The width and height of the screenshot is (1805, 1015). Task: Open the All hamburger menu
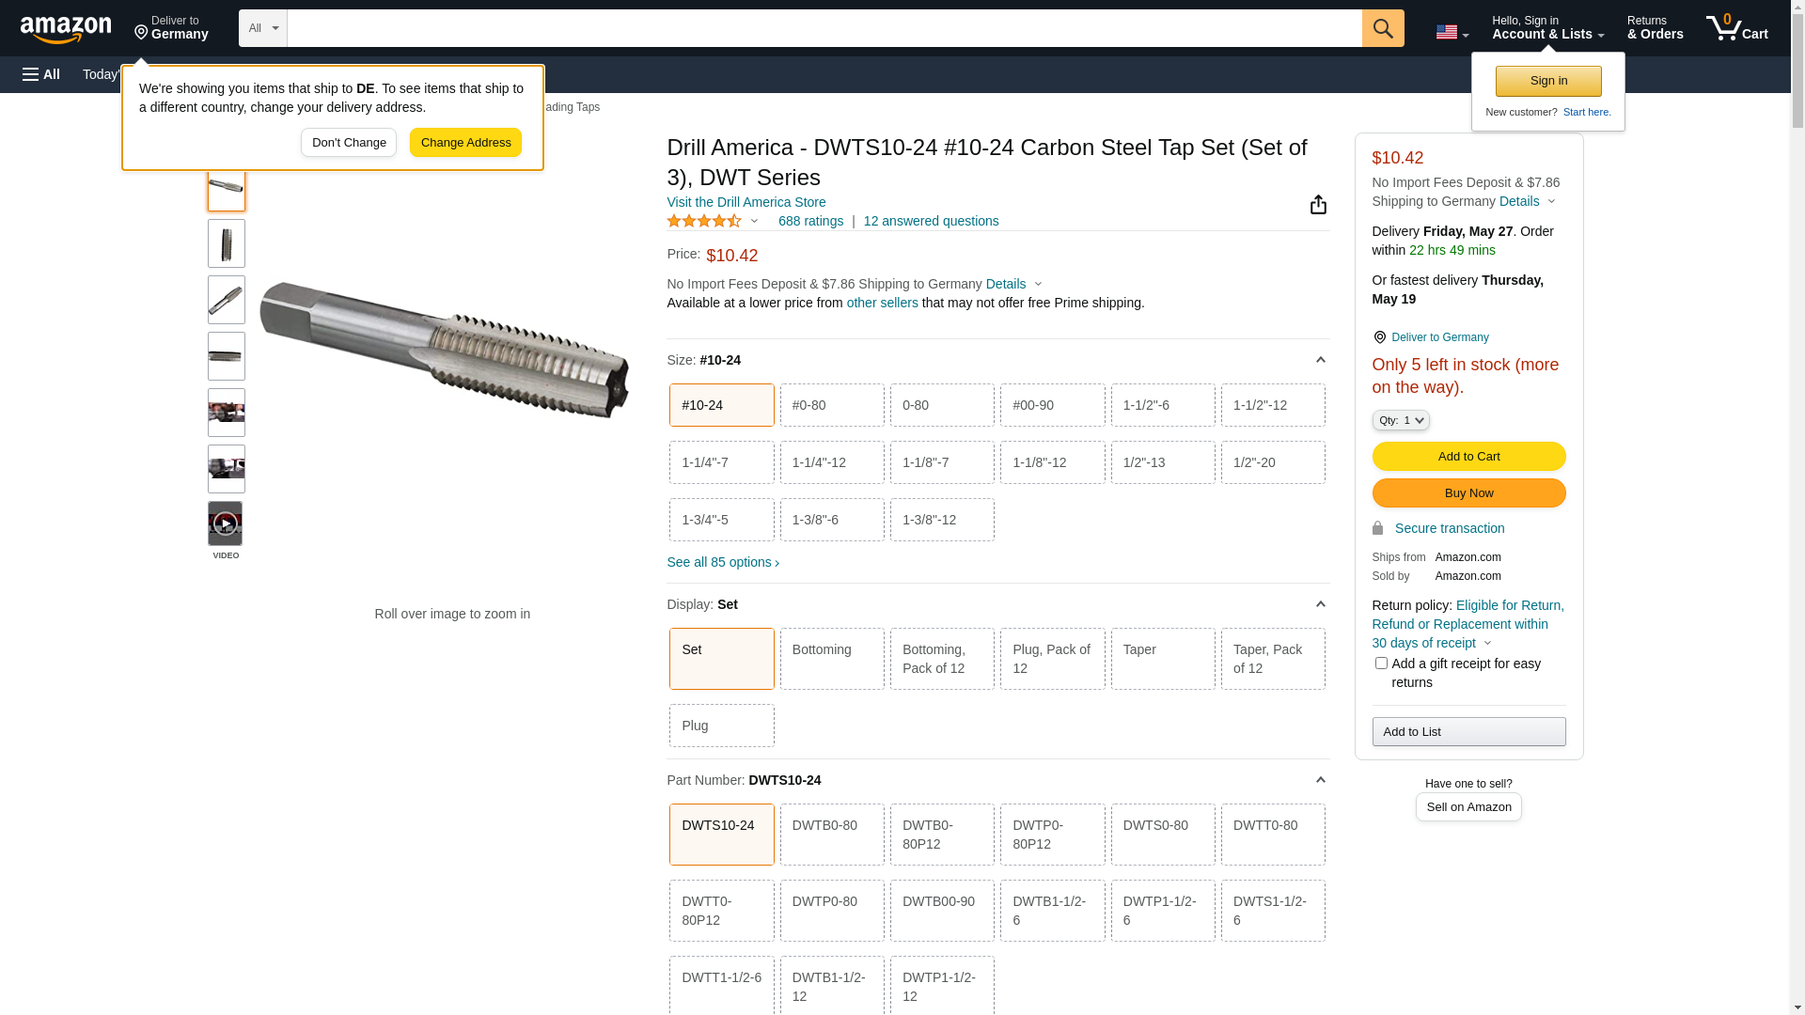click(41, 74)
